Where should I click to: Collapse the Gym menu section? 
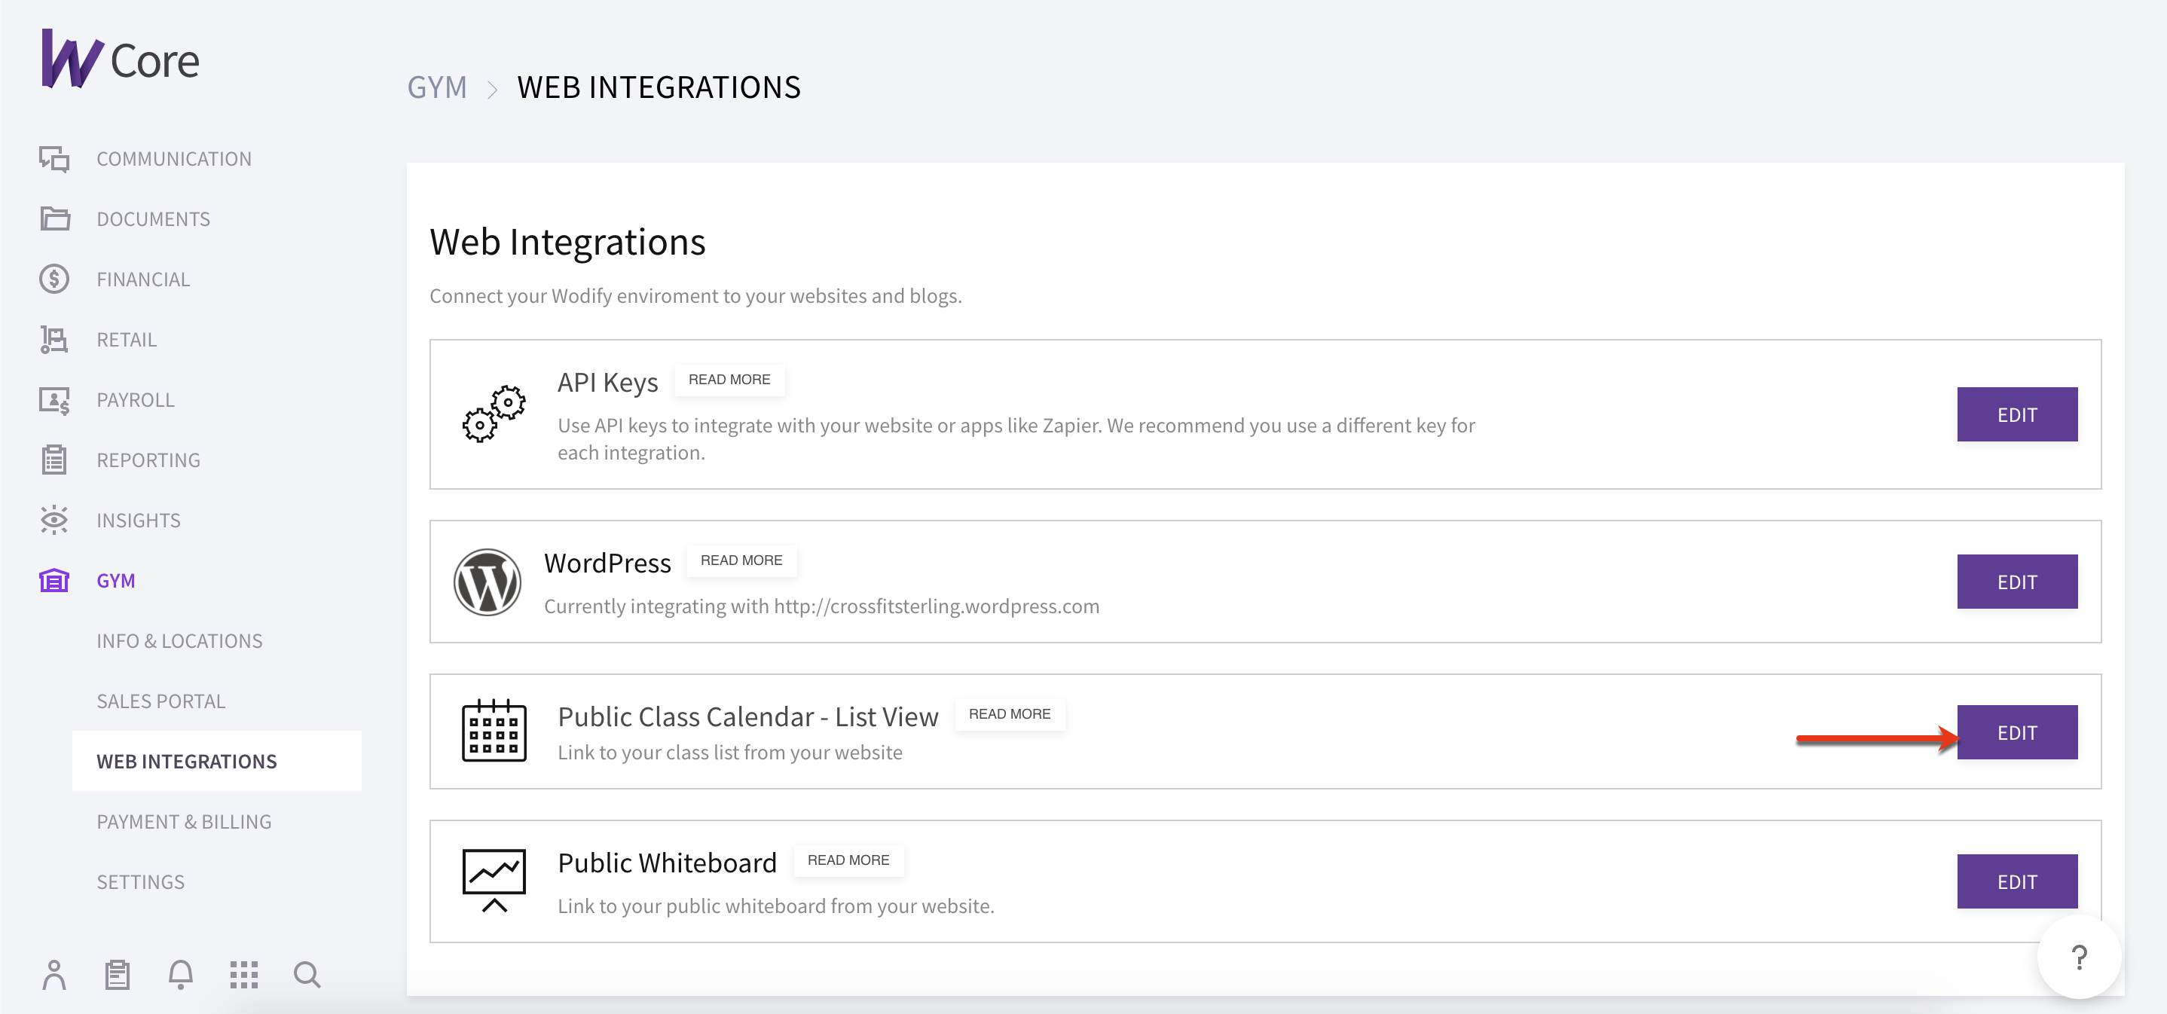click(115, 581)
